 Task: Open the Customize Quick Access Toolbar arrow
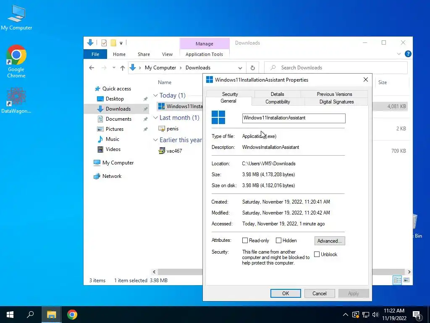(x=121, y=43)
